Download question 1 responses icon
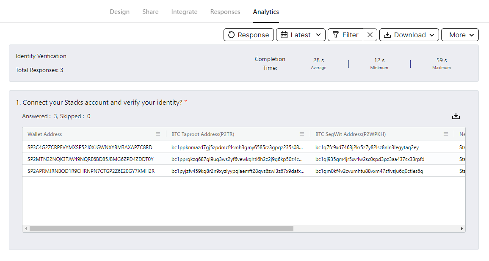The width and height of the screenshot is (489, 261). [456, 116]
